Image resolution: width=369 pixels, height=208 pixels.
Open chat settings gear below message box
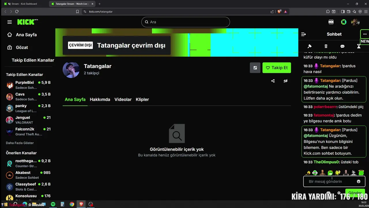[x=339, y=193]
